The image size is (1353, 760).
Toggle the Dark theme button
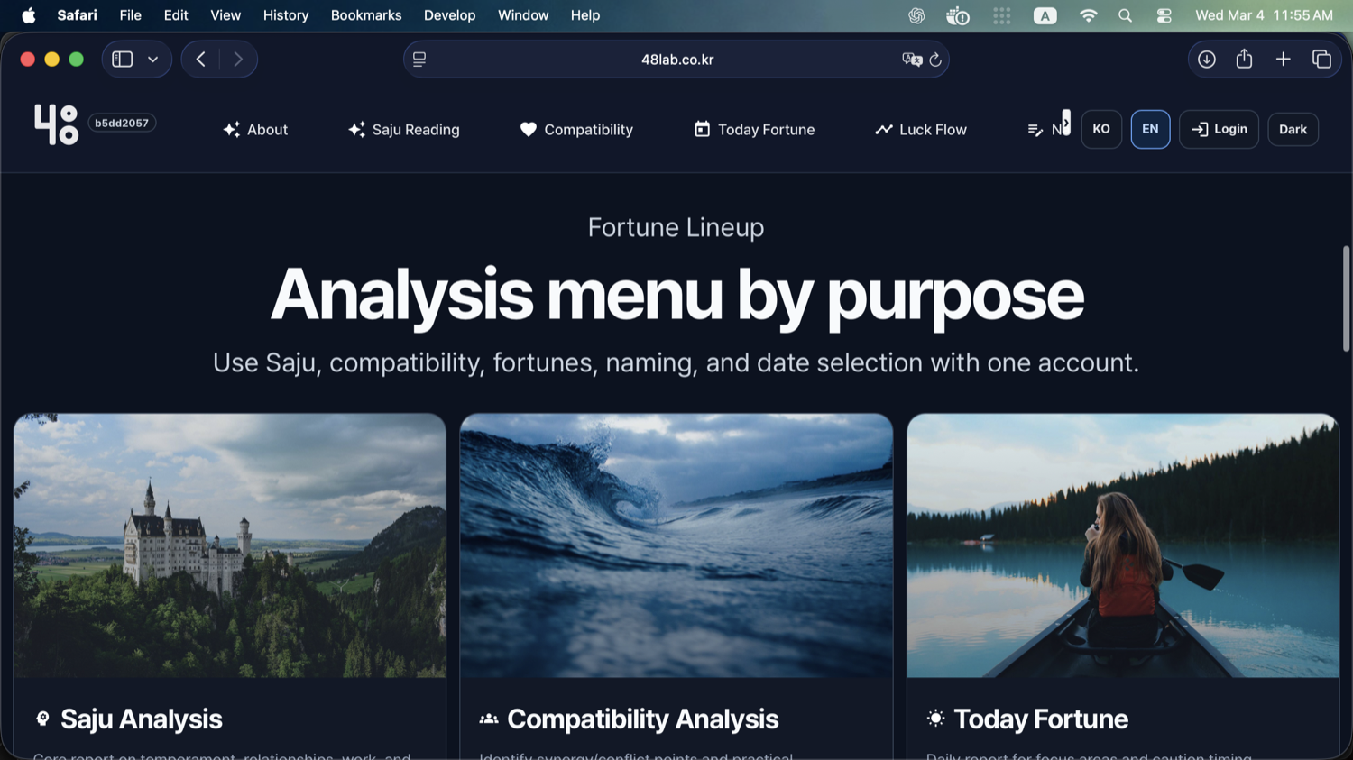pyautogui.click(x=1293, y=129)
